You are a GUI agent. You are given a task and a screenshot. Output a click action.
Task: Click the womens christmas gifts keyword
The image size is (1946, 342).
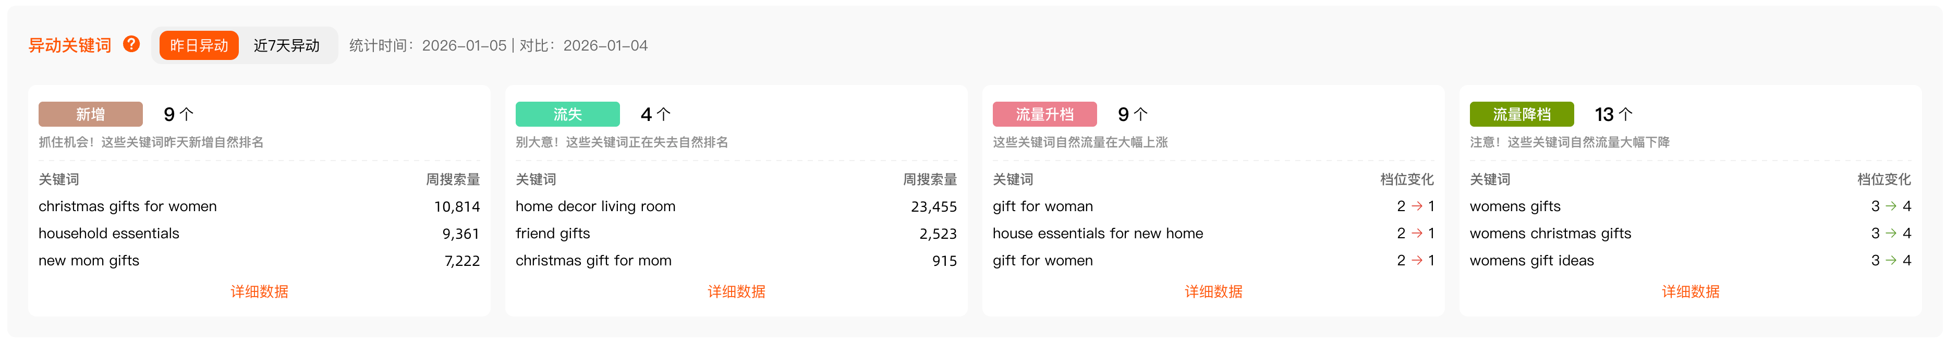pyautogui.click(x=1550, y=233)
